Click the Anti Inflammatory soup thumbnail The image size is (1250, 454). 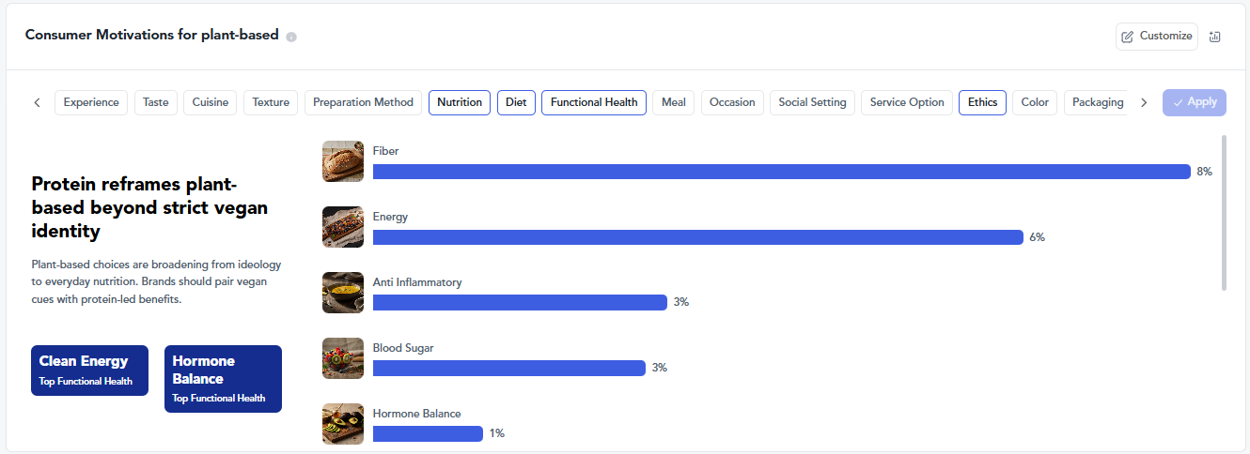(343, 293)
